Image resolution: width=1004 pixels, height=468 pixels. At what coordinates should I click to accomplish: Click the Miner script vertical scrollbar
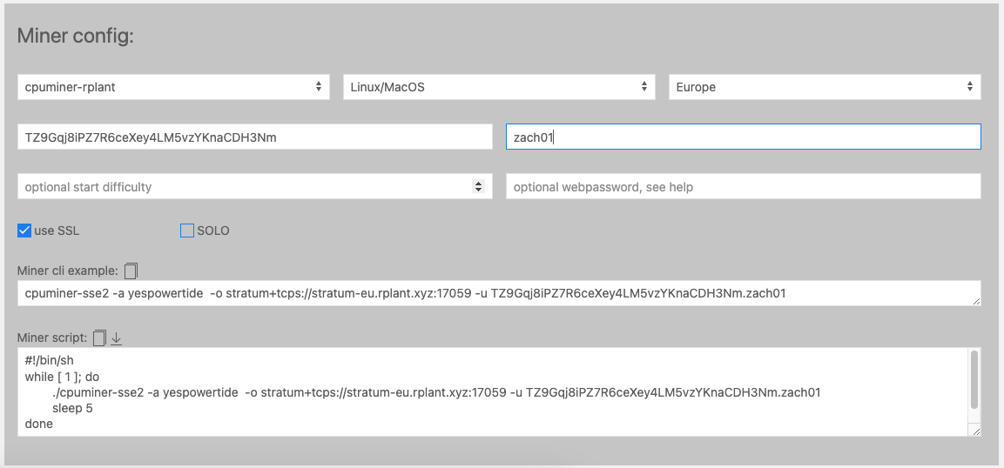(974, 379)
